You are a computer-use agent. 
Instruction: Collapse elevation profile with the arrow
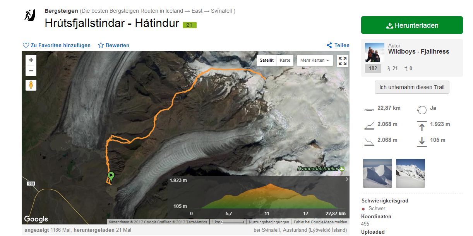pyautogui.click(x=347, y=179)
